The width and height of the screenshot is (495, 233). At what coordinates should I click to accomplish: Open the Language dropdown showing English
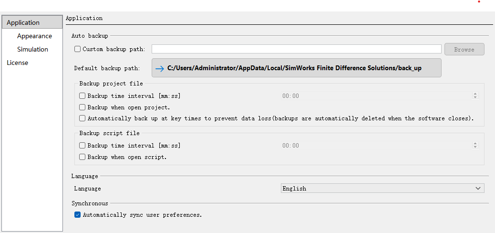[x=382, y=189]
